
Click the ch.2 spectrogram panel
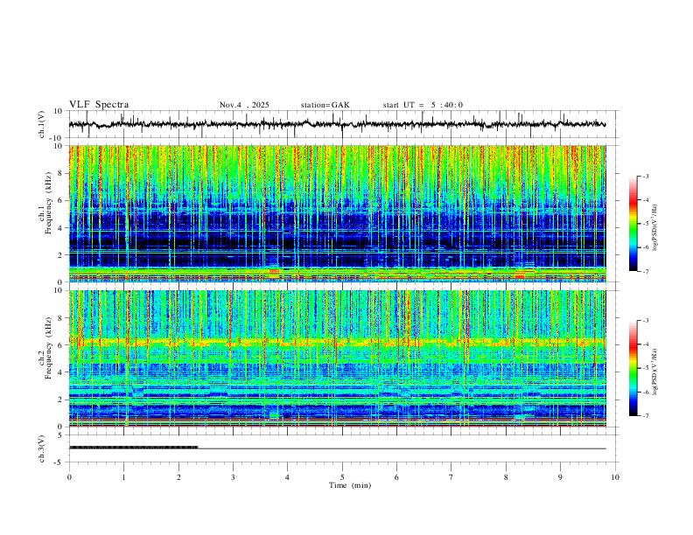(x=337, y=358)
